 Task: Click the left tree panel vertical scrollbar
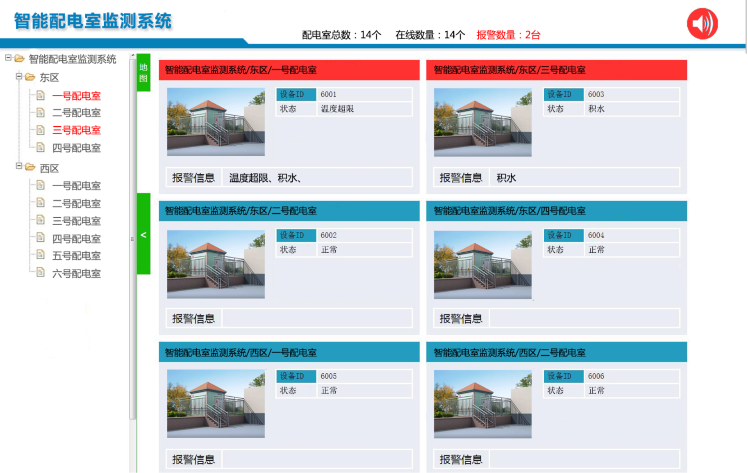point(132,238)
